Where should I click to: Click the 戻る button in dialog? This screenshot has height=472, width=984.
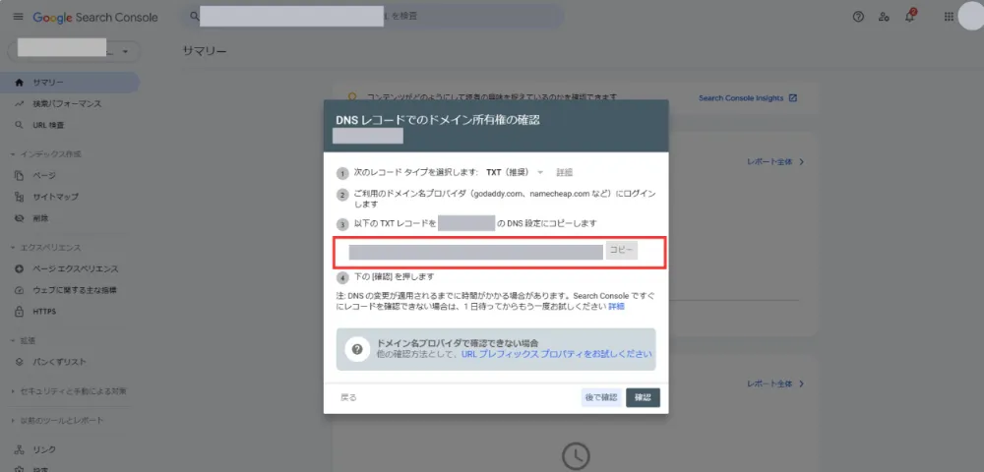348,397
